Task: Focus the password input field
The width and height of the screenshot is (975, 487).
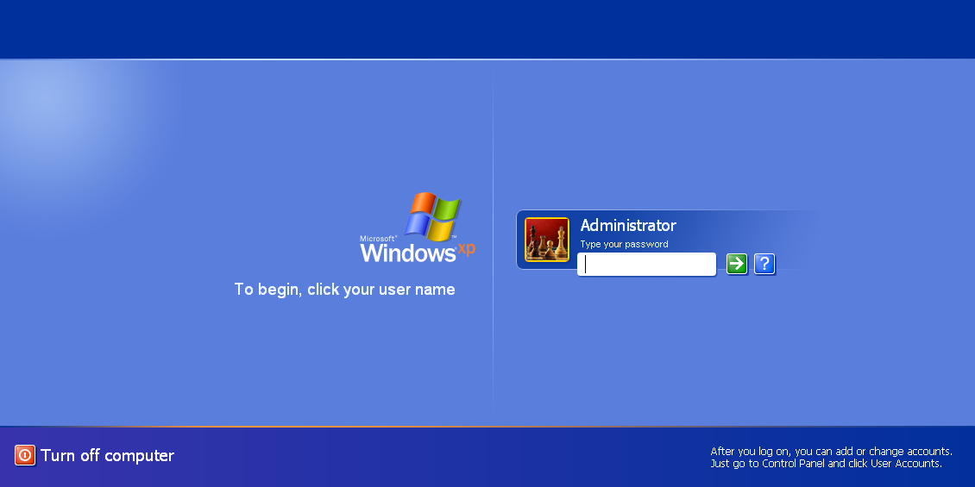Action: click(x=646, y=264)
